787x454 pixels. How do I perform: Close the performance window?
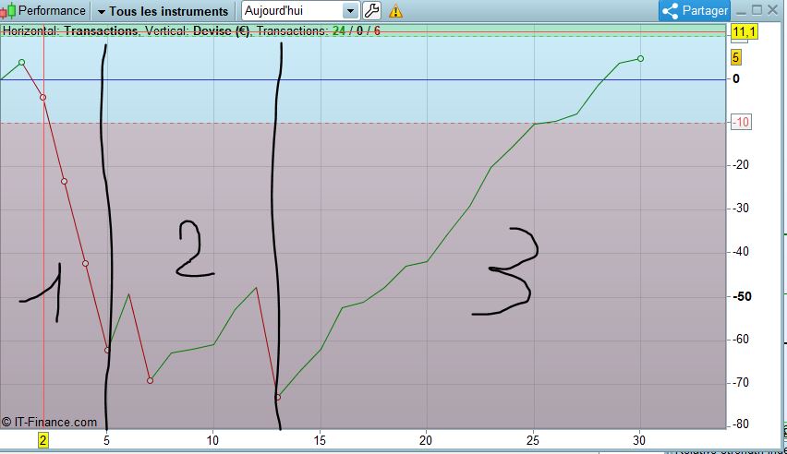point(773,10)
